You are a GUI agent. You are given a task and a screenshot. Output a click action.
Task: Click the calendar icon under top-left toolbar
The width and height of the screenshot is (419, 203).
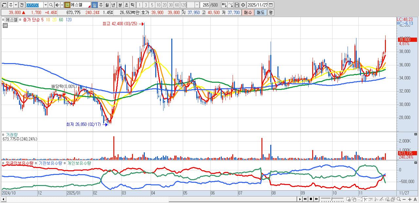[x=5, y=26]
